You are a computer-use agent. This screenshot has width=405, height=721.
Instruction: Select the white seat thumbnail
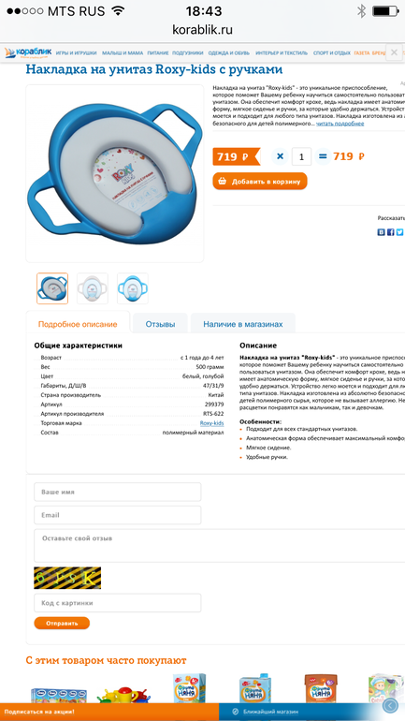93,288
